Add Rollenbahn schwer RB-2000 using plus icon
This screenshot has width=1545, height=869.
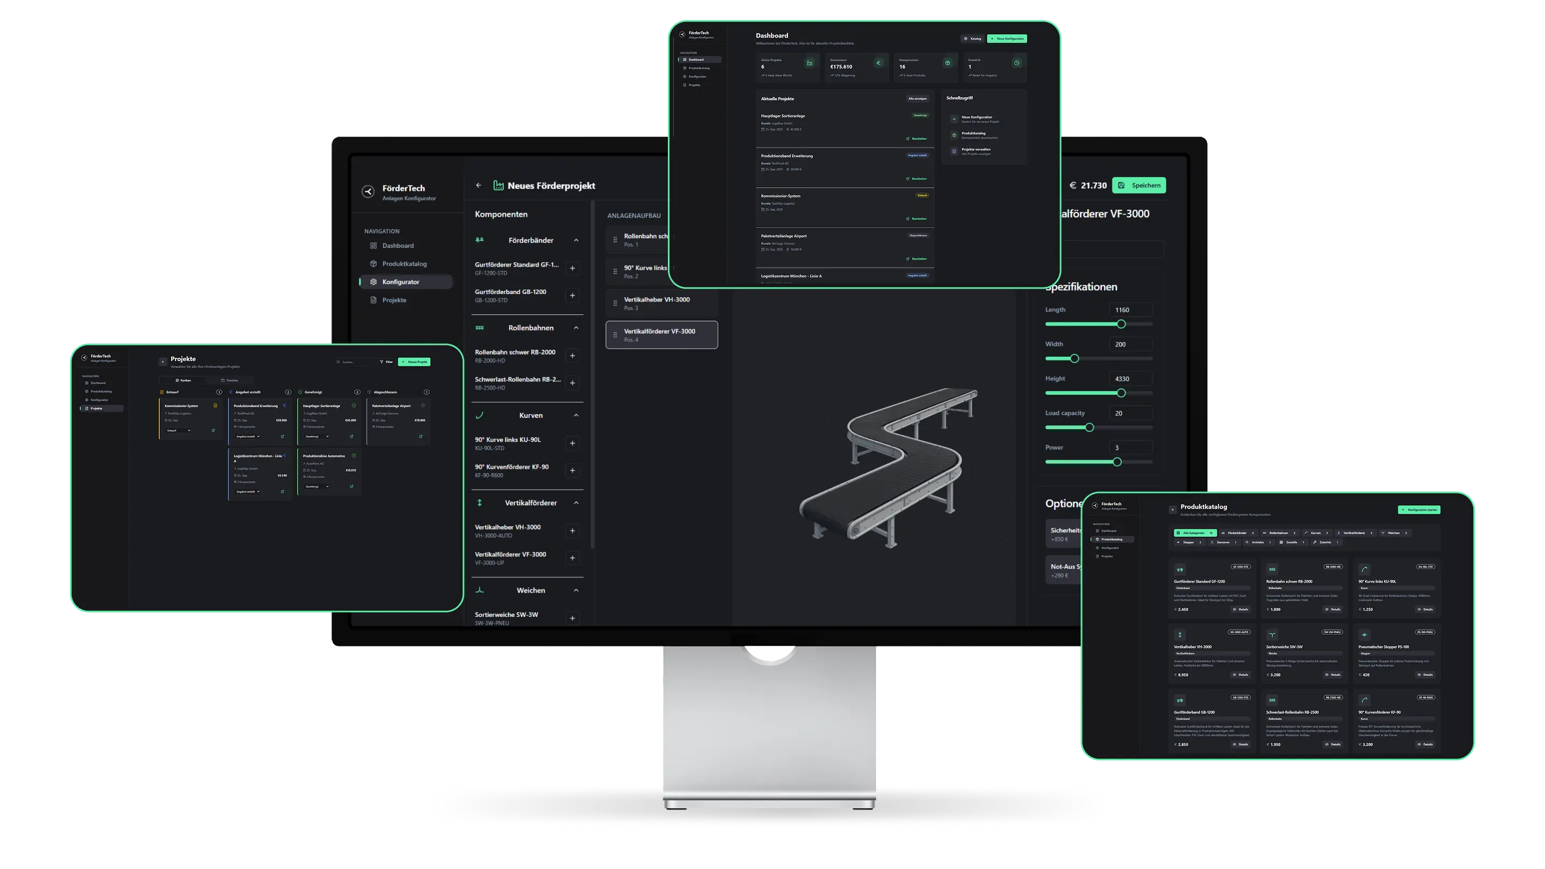[x=572, y=356]
